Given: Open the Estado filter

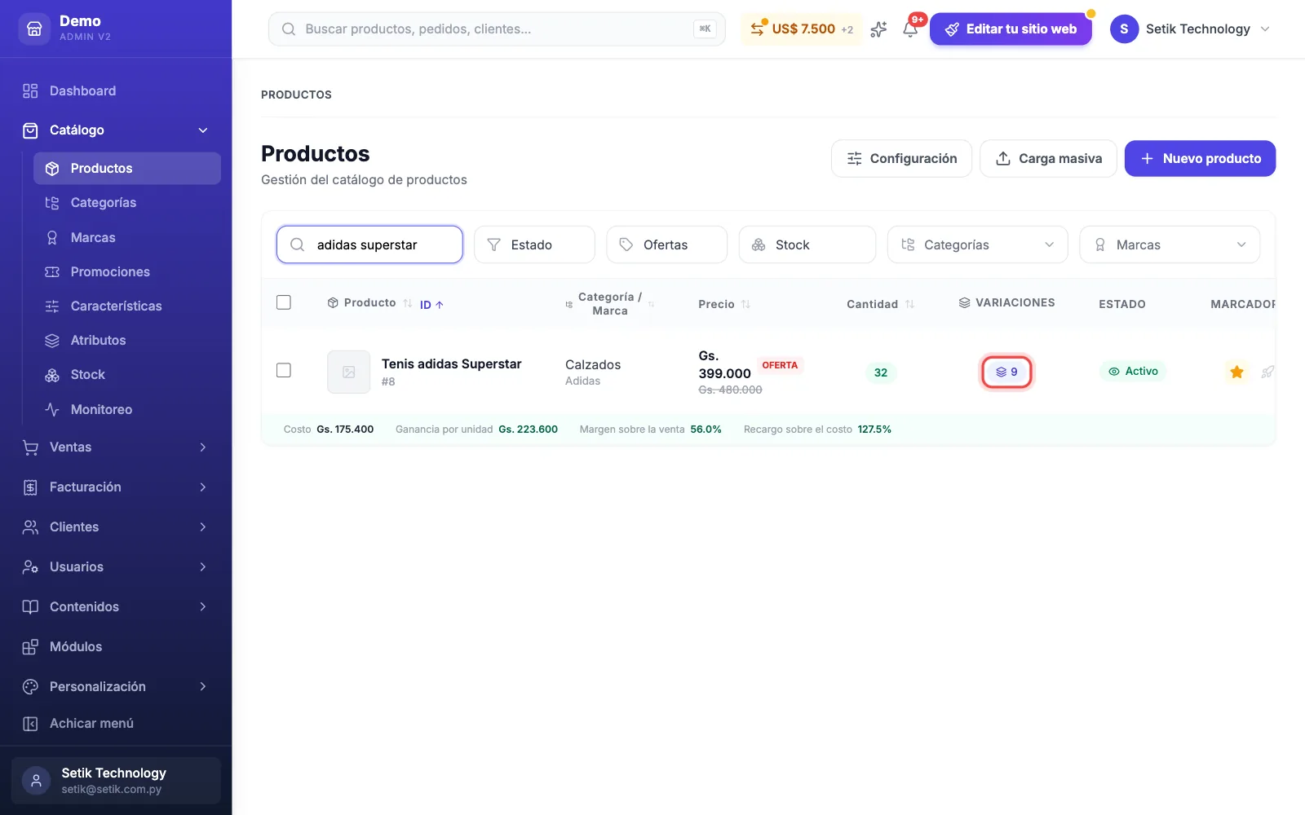Looking at the screenshot, I should (534, 244).
